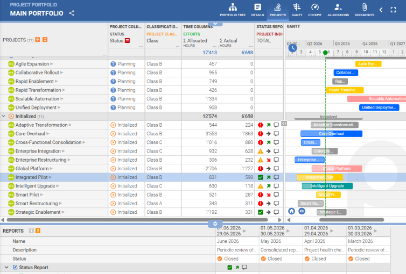Open the comment icon for Integrated Pilot

coord(276,177)
